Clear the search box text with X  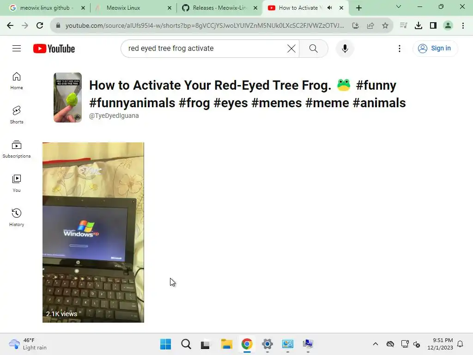pyautogui.click(x=291, y=48)
